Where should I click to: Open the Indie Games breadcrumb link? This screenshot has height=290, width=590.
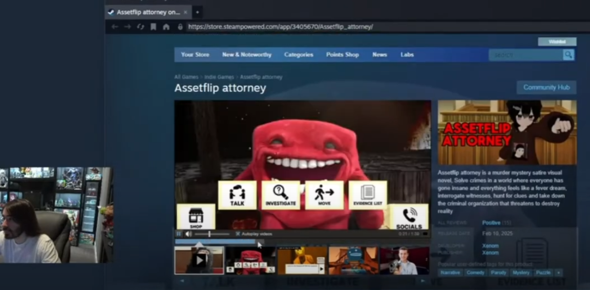[219, 77]
